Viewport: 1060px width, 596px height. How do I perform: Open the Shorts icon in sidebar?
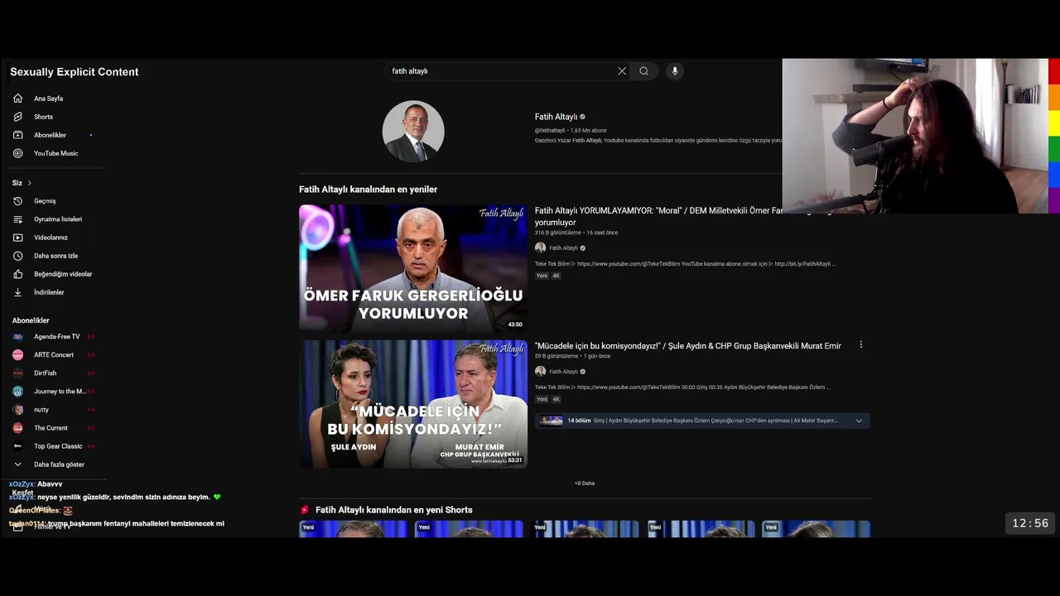tap(17, 117)
